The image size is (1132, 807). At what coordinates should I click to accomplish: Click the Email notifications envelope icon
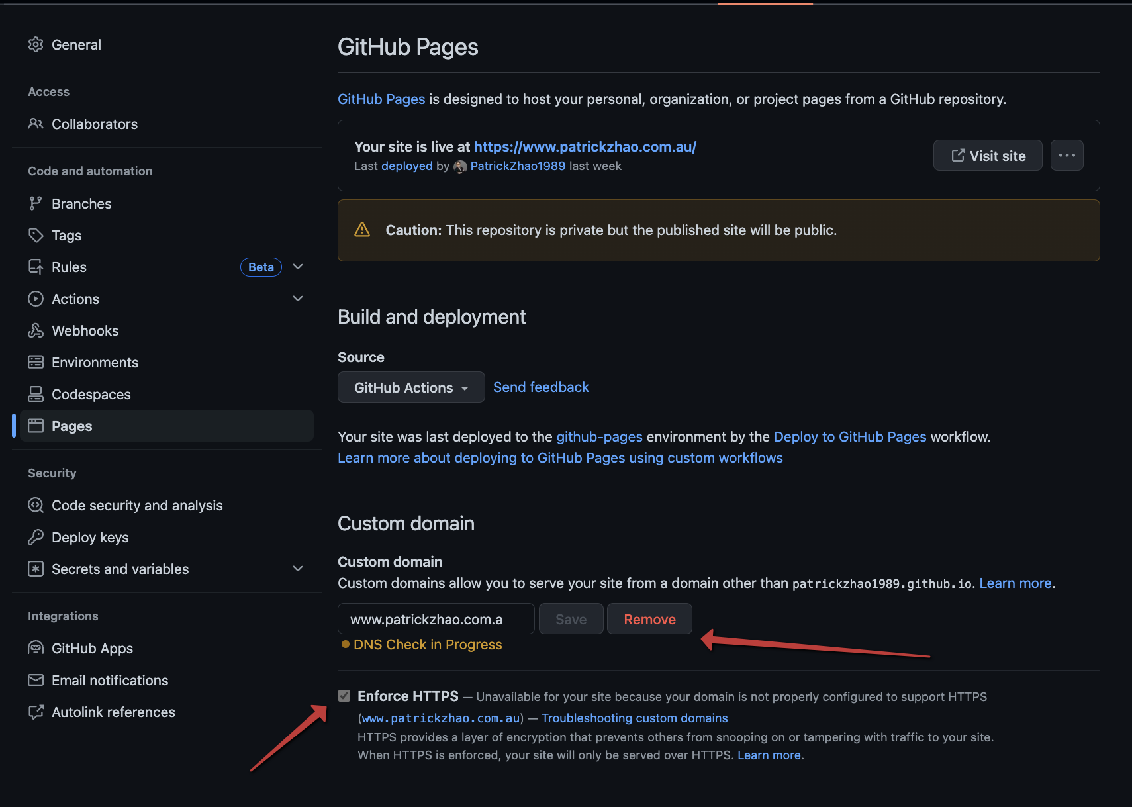coord(36,680)
